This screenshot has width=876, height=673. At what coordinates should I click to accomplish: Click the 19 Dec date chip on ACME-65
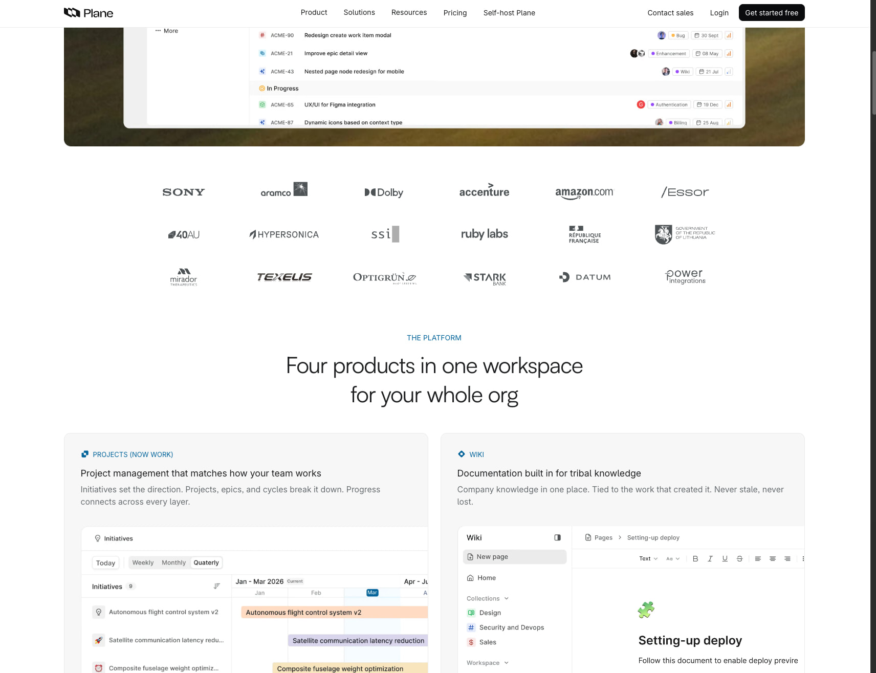click(708, 104)
